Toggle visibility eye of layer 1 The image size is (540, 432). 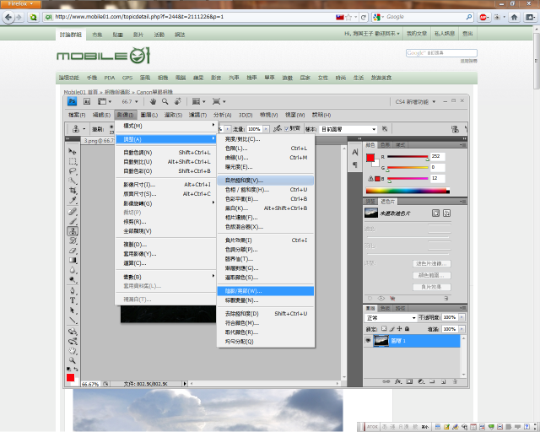[368, 340]
